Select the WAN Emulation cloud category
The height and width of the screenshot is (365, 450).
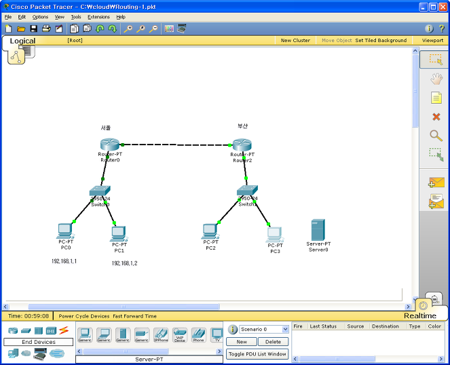(26, 353)
